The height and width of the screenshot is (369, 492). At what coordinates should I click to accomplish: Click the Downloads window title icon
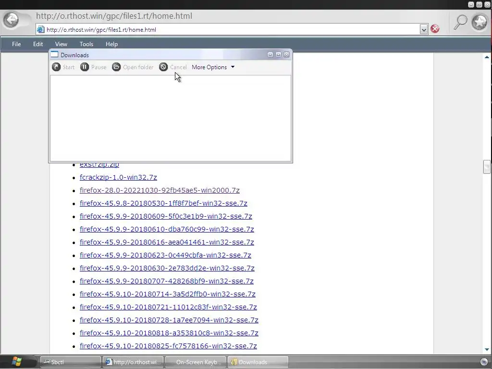55,55
